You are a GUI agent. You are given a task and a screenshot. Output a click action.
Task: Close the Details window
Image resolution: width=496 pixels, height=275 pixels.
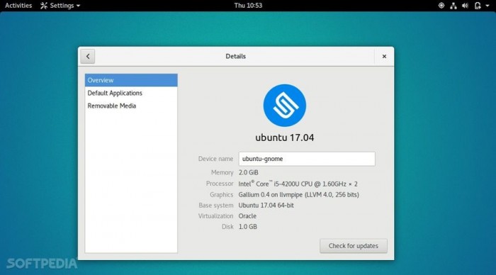384,56
